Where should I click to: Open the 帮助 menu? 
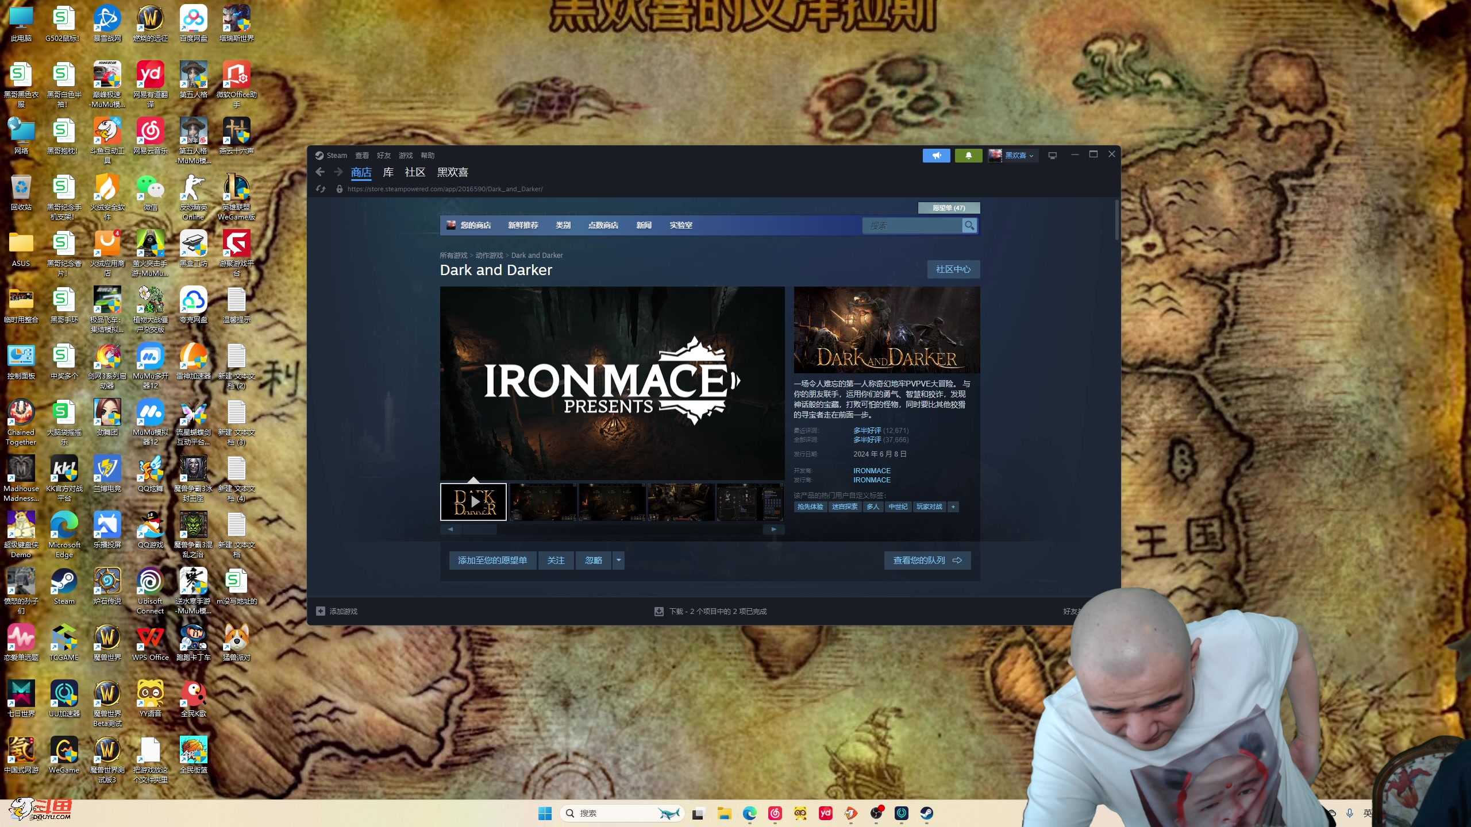tap(428, 155)
